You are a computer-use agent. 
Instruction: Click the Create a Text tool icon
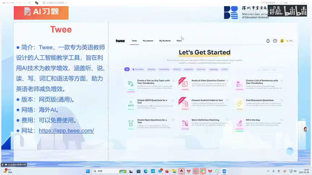click(131, 84)
